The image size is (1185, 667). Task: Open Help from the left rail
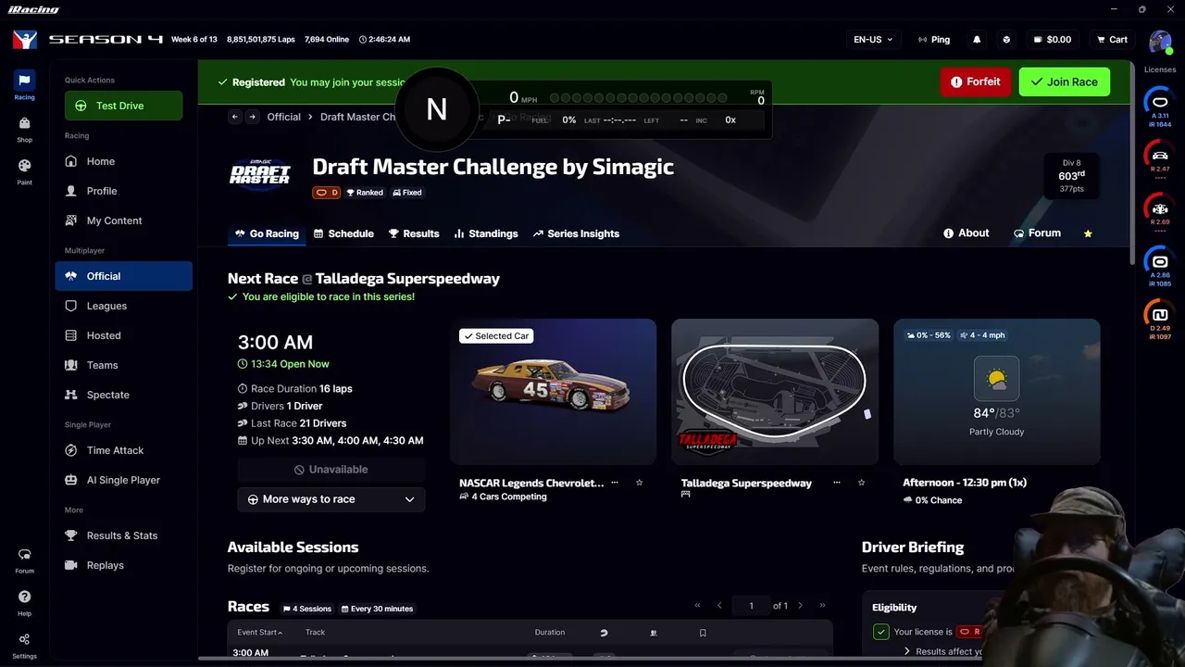tap(24, 602)
